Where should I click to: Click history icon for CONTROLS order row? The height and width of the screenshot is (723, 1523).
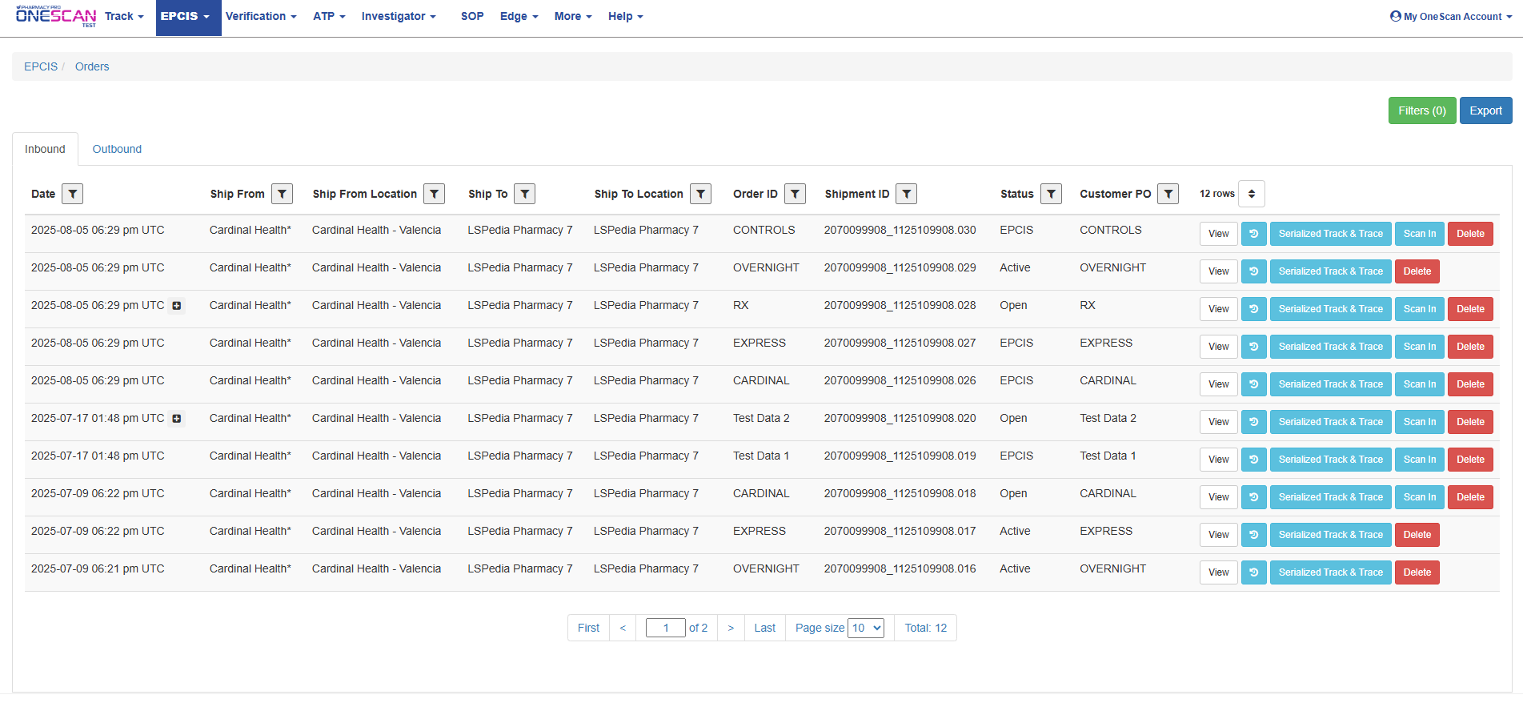(1254, 234)
